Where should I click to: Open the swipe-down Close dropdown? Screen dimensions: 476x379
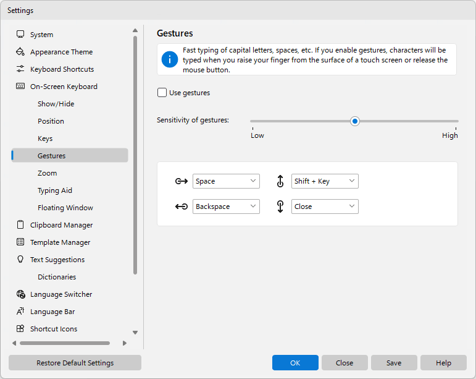(325, 207)
